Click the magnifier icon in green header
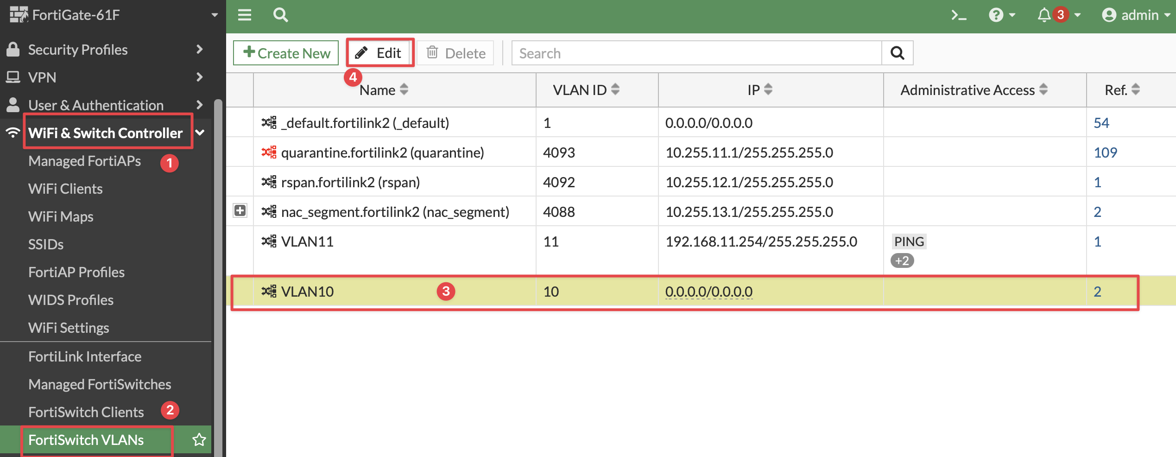The width and height of the screenshot is (1176, 457). pyautogui.click(x=280, y=15)
